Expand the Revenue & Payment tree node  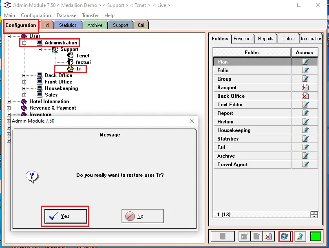click(x=9, y=108)
